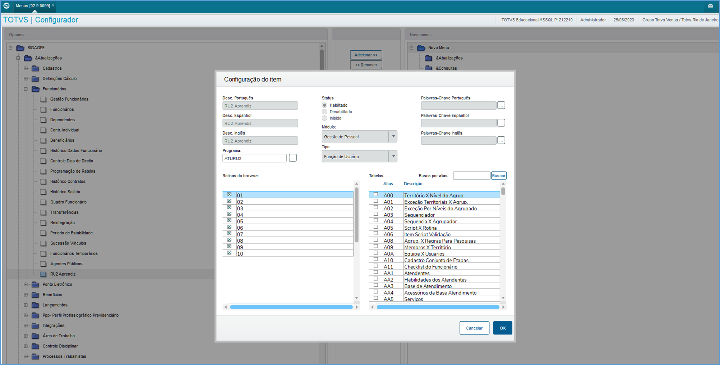Click the Benefícios folder icon
720x365 pixels.
35,295
